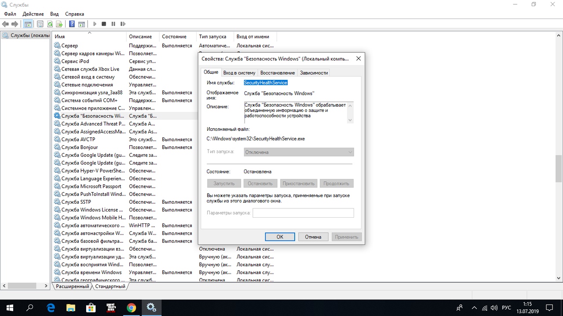Open the Help question mark icon
Image resolution: width=563 pixels, height=316 pixels.
tap(72, 24)
